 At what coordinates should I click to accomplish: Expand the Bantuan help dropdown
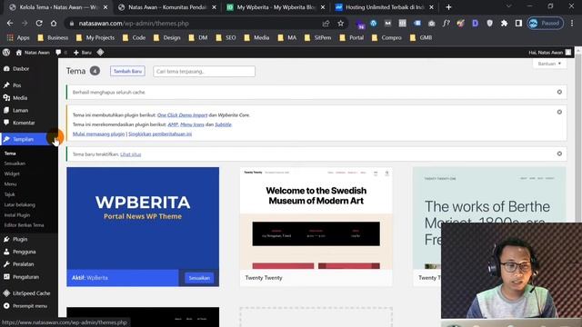(549, 64)
